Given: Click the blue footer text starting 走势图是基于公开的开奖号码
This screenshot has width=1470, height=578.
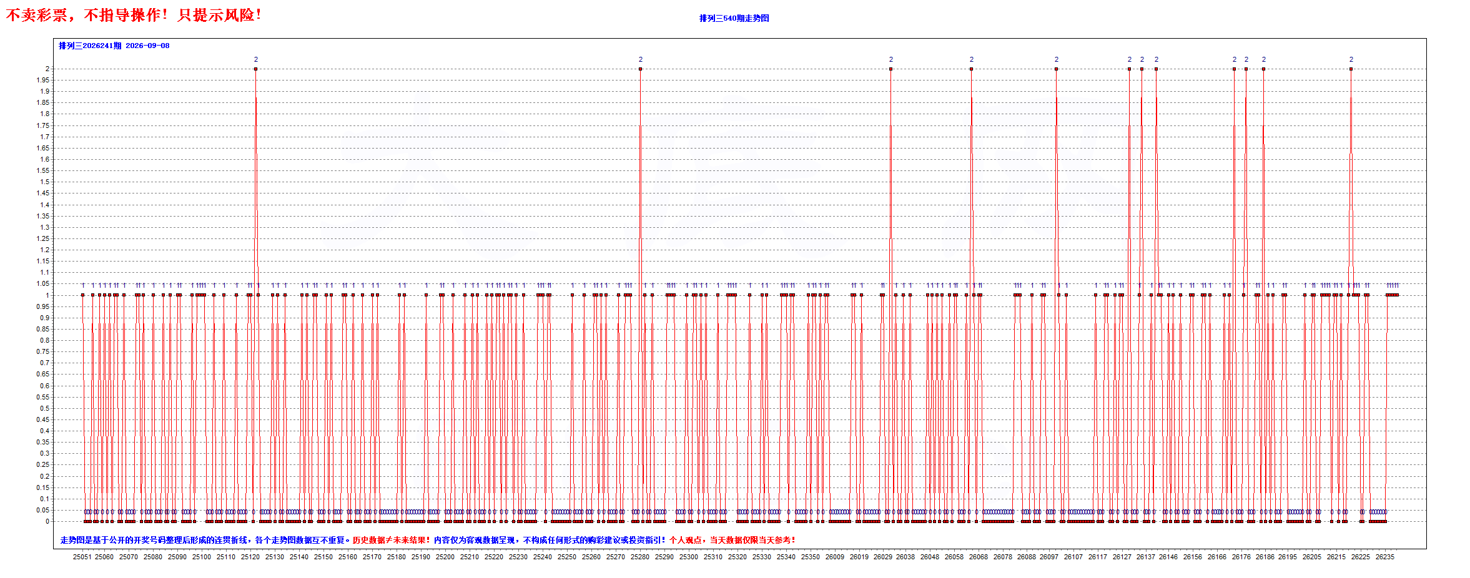Looking at the screenshot, I should [x=205, y=540].
